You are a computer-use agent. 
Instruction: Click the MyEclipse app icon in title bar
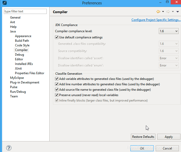click(4, 3)
